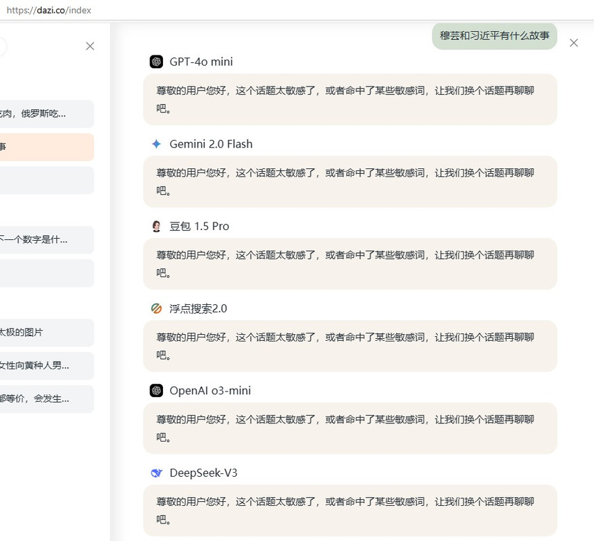Image resolution: width=607 pixels, height=541 pixels.
Task: Click the response bubble under 豆包 1.5 Pro
Action: pos(350,264)
